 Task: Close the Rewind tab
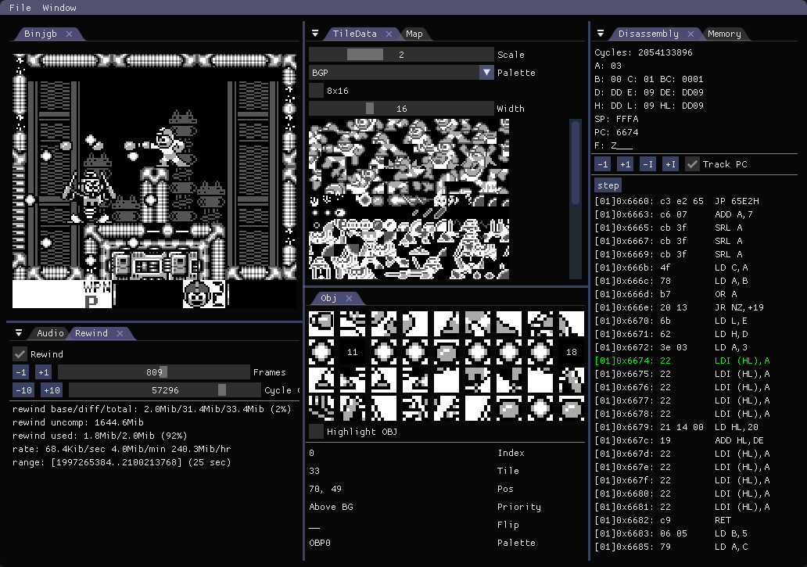coord(120,333)
